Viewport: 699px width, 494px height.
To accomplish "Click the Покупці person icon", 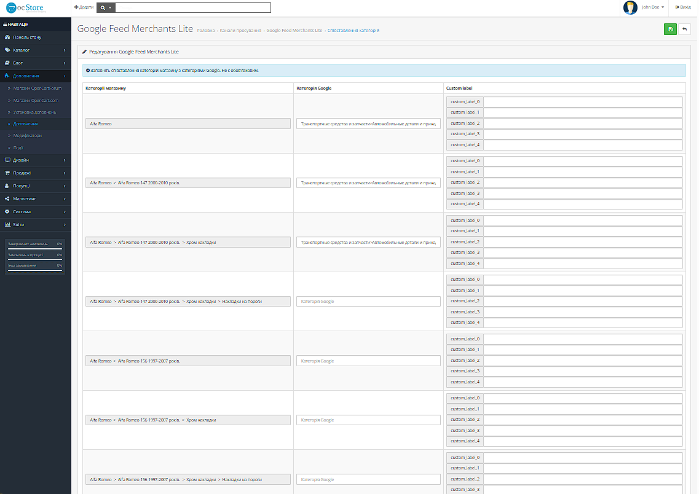I will pyautogui.click(x=7, y=186).
